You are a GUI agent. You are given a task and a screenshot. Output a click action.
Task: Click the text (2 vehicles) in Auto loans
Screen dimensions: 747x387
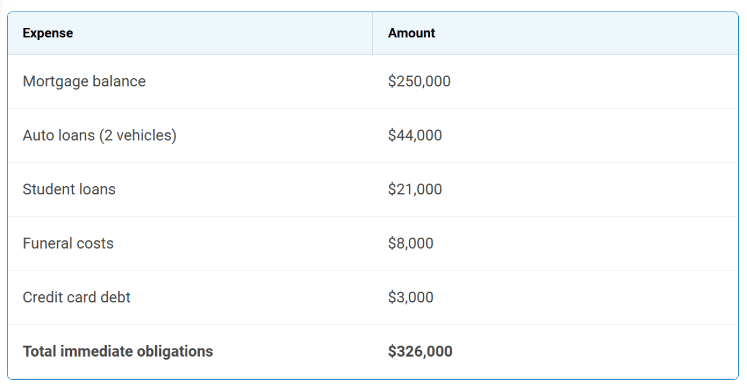(x=138, y=135)
